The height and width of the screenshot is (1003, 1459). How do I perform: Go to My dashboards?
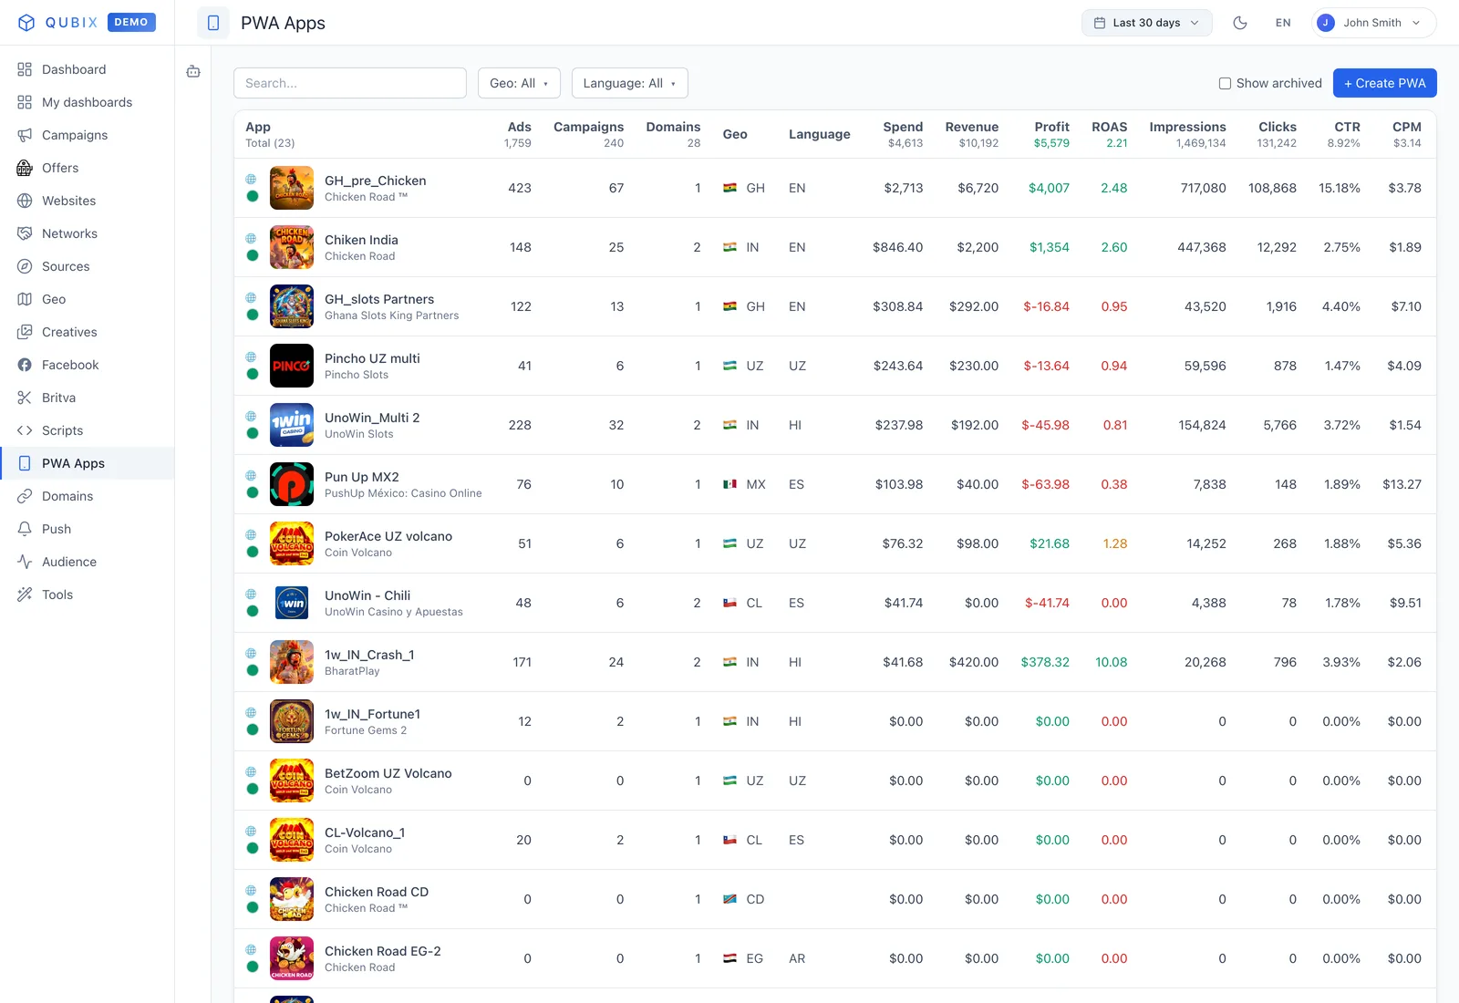[x=88, y=102]
